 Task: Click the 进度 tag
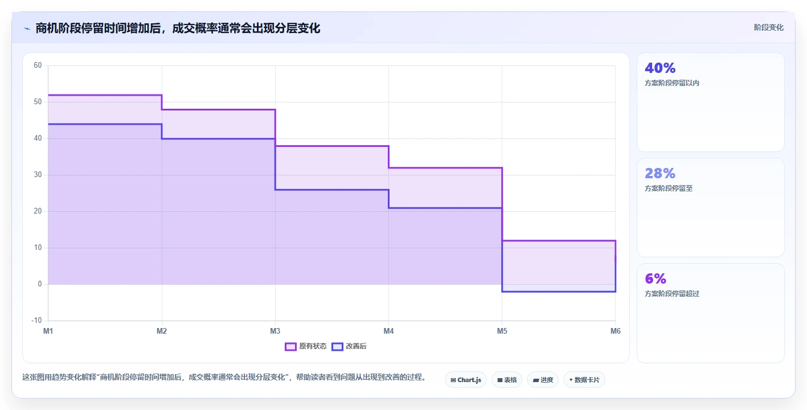pyautogui.click(x=543, y=380)
